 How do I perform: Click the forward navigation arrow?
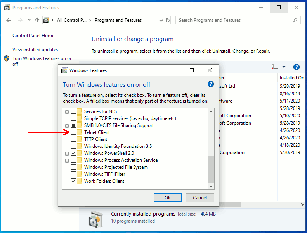tap(20, 20)
